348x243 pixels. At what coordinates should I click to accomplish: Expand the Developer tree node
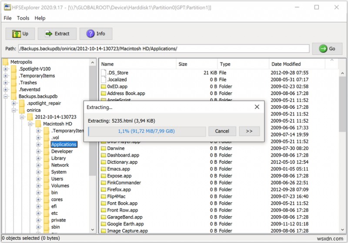[38, 151]
